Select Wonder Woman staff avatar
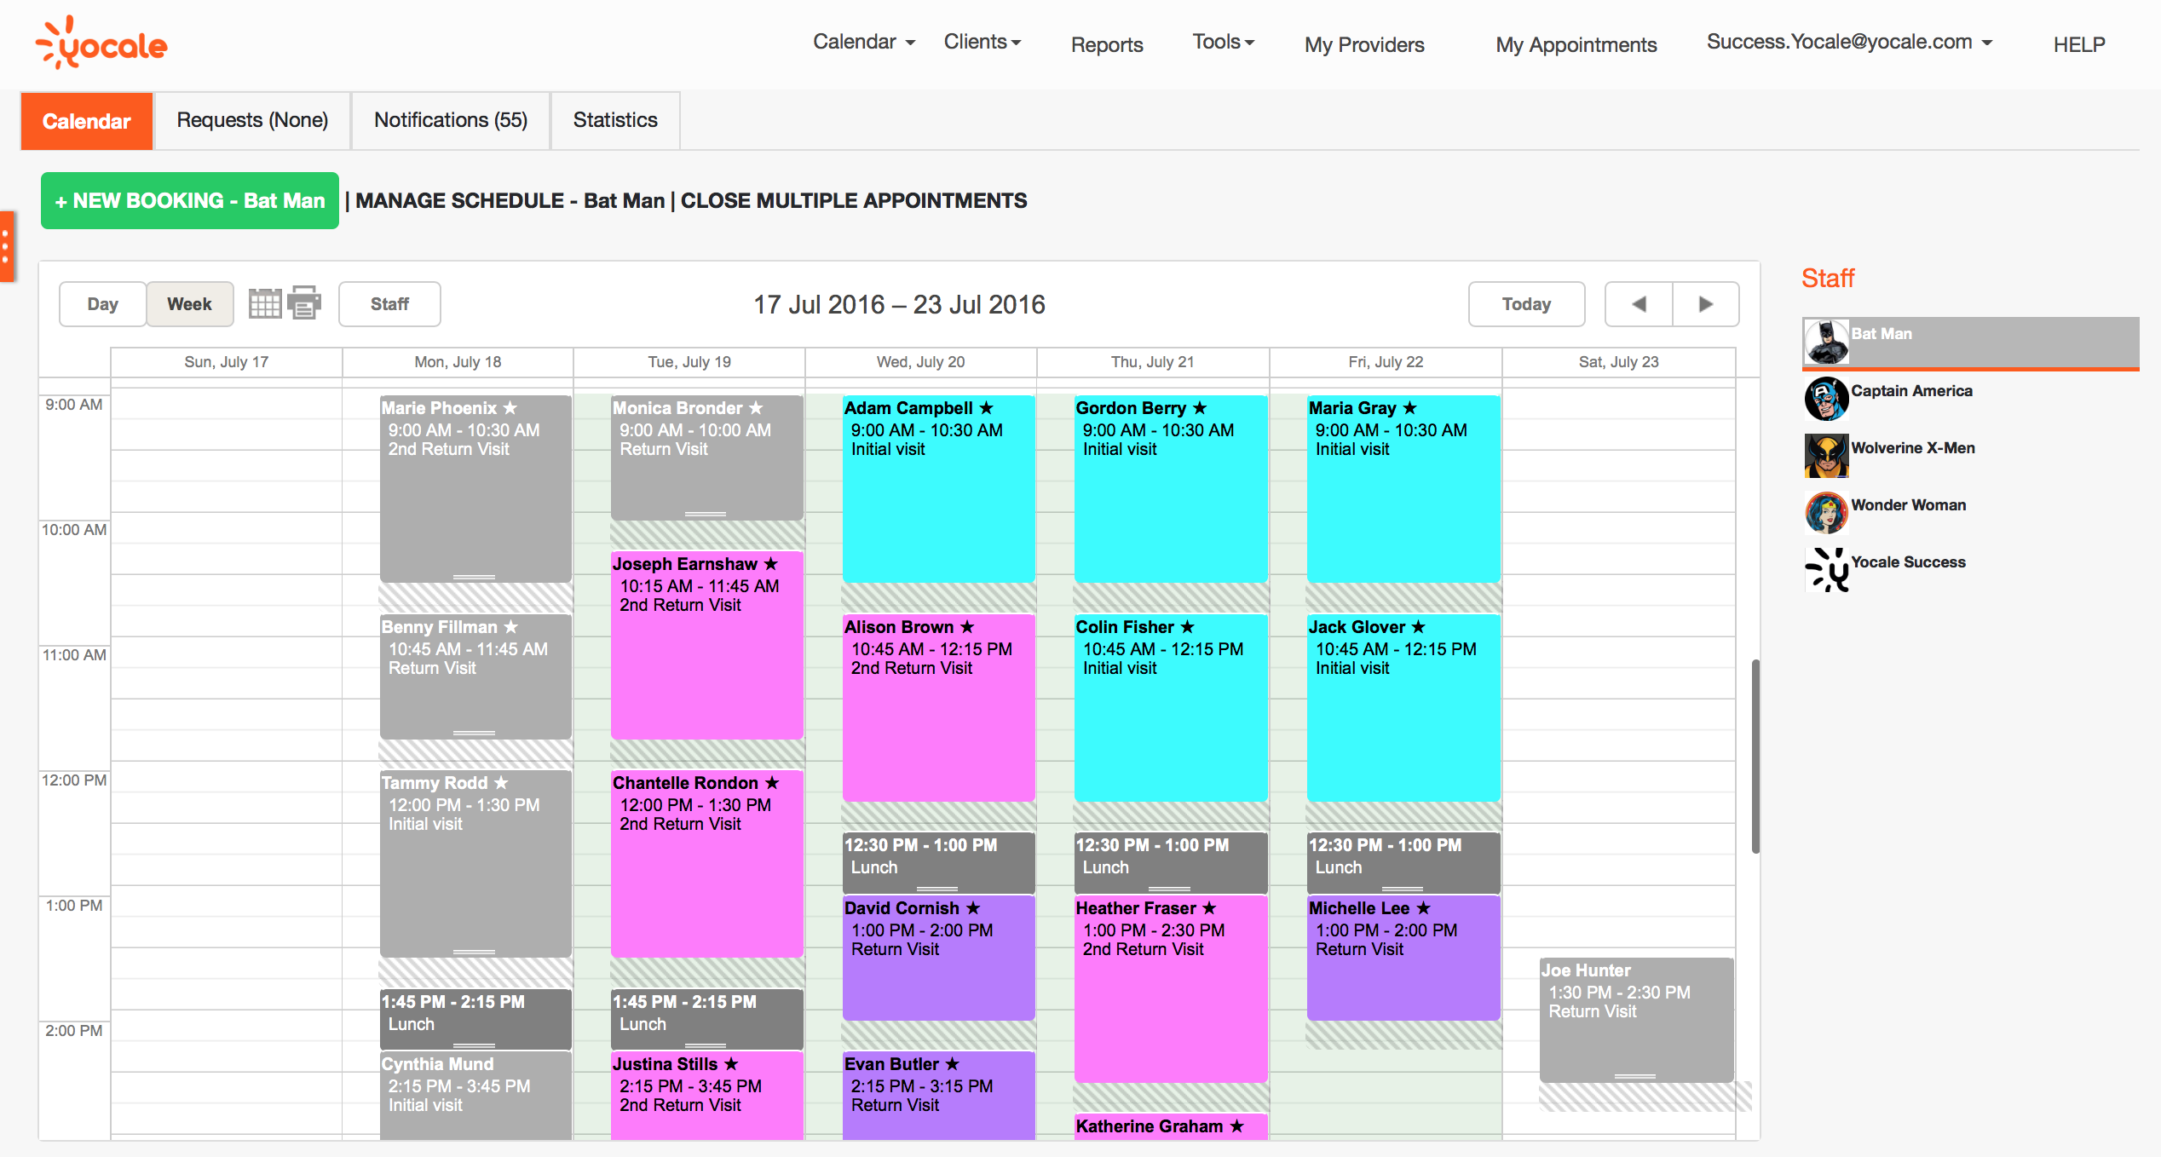The width and height of the screenshot is (2161, 1157). [1825, 512]
